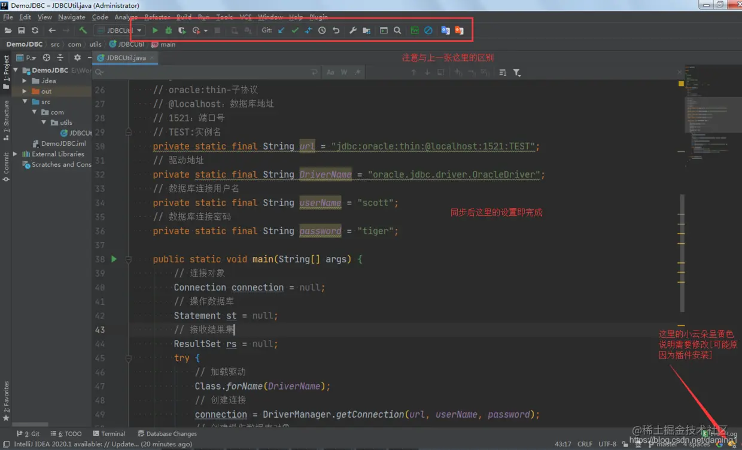Viewport: 742px width, 450px height.
Task: Click the find bar filter funnel icon
Action: 516,72
